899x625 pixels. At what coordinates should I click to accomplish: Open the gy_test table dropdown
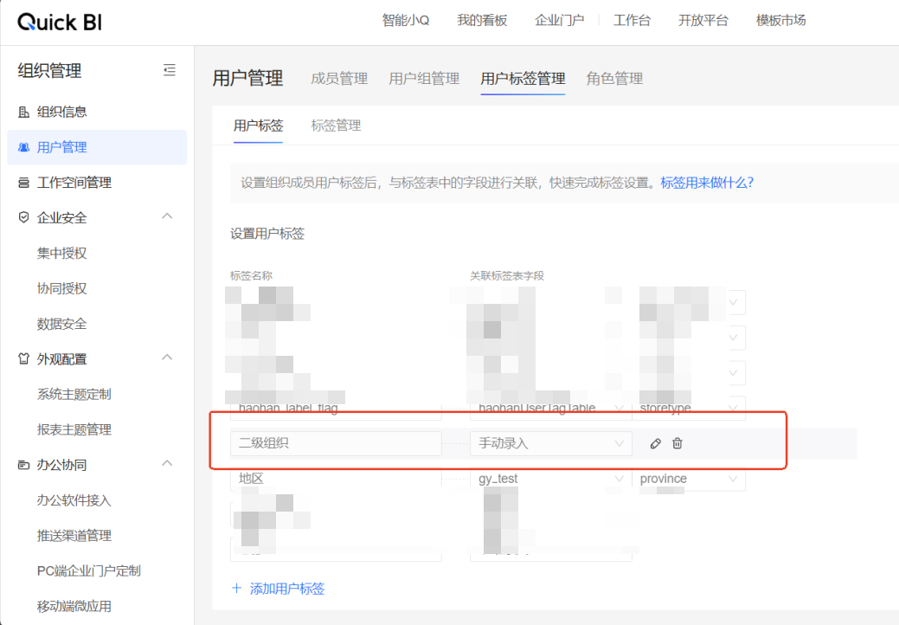[550, 478]
